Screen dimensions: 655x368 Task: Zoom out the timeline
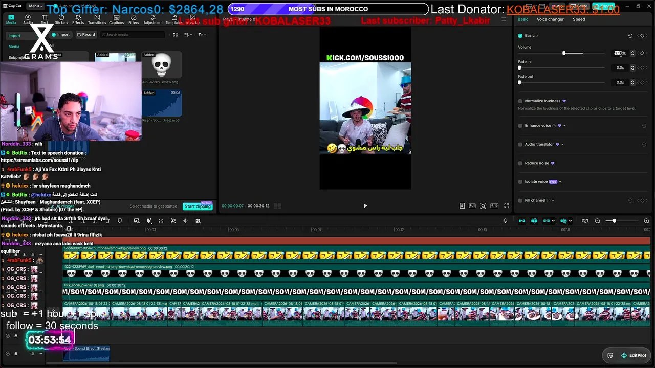click(597, 221)
